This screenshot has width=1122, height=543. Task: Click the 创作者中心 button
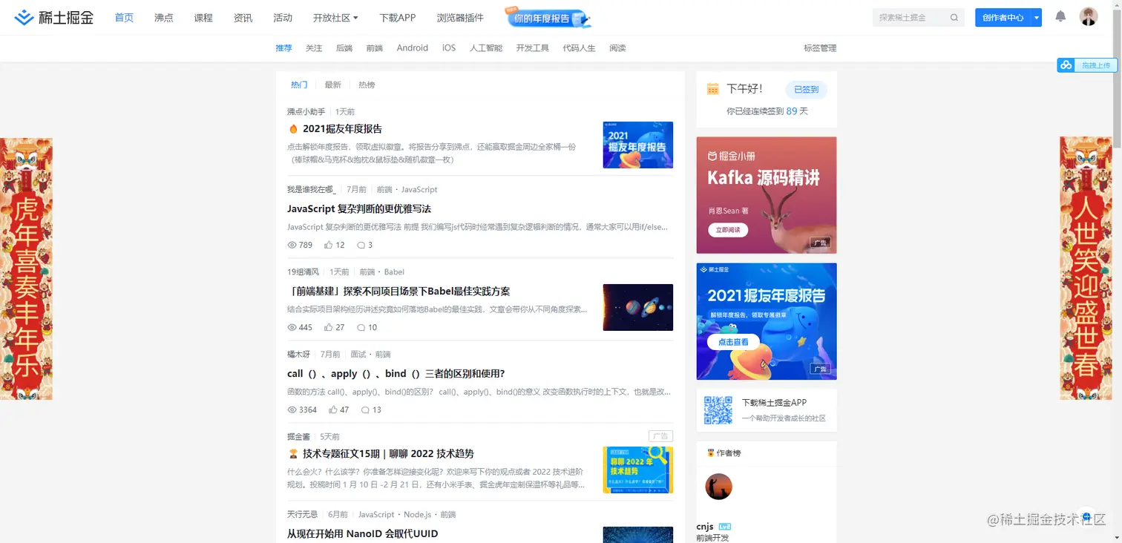pos(1003,18)
